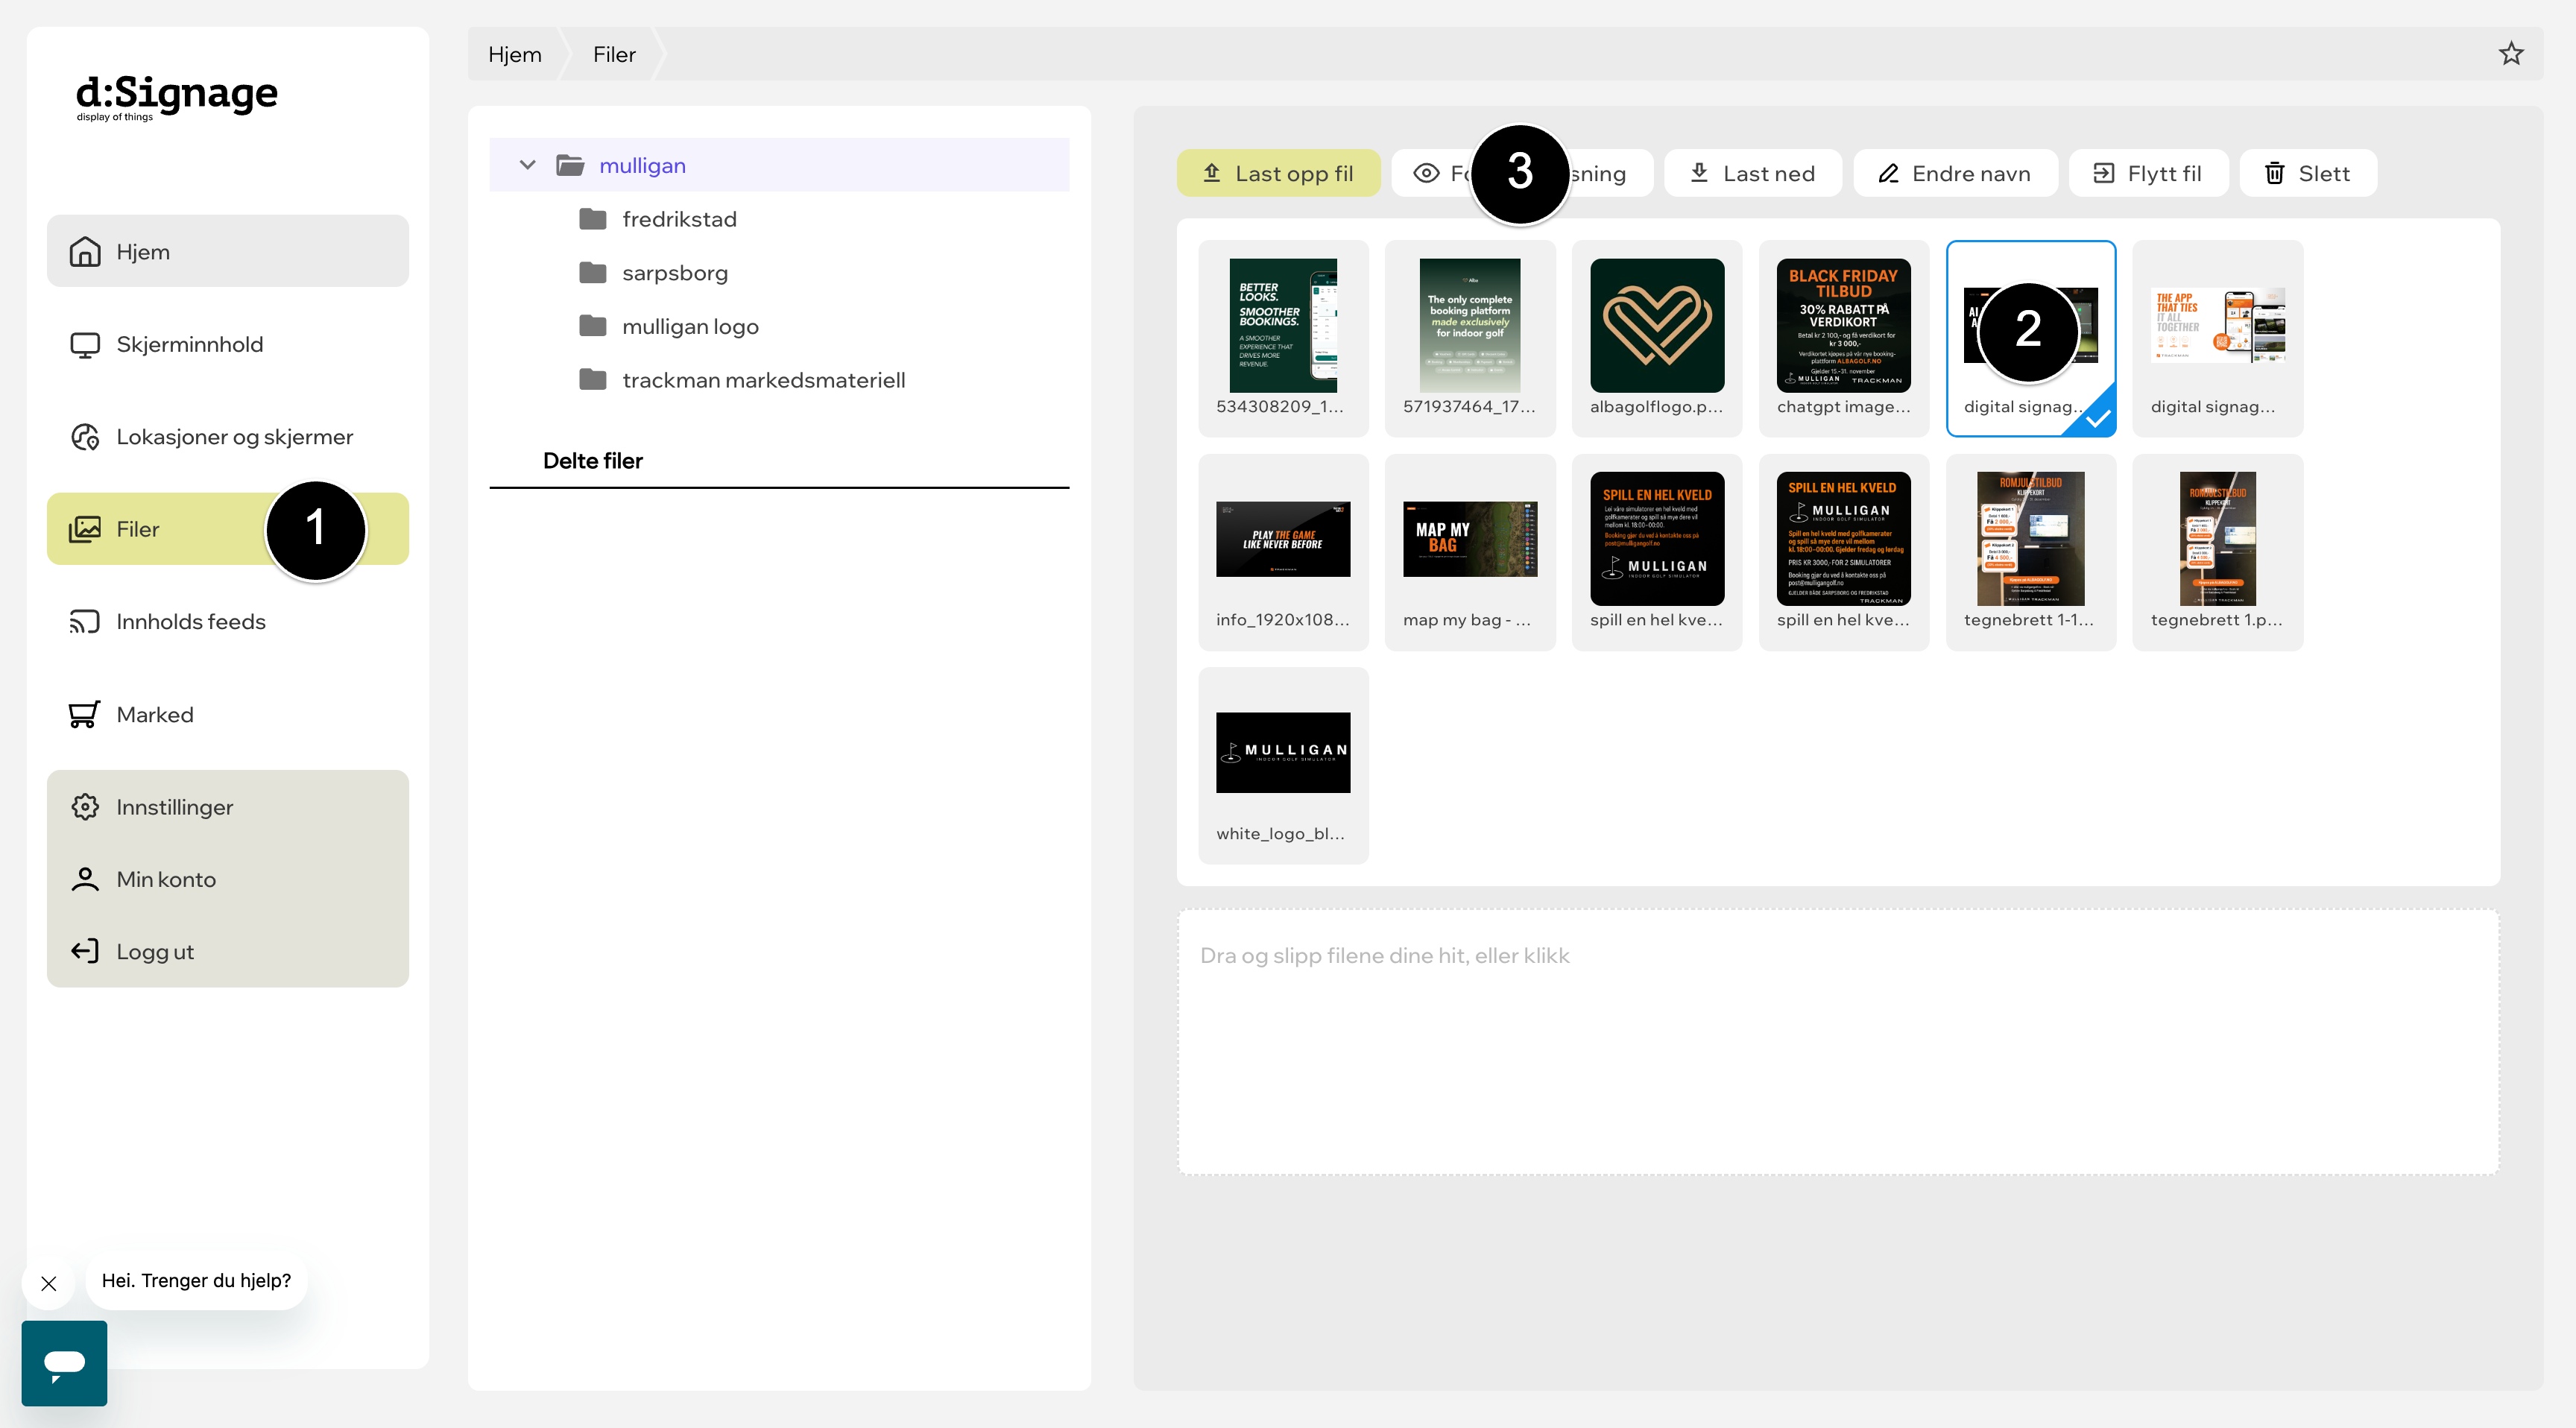Open Marked menu item
2576x1428 pixels.
pos(228,714)
